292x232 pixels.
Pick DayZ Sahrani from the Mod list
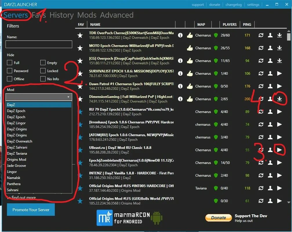tap(39, 147)
